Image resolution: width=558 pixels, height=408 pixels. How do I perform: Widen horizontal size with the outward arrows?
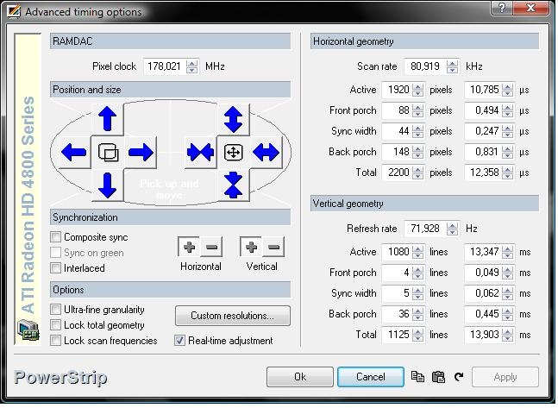point(266,153)
